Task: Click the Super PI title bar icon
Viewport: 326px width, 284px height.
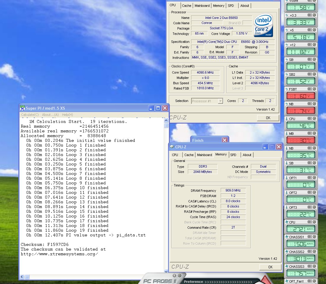Action: point(22,108)
